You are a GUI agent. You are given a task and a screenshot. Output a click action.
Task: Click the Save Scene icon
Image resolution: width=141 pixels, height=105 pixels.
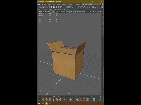(56, 7)
